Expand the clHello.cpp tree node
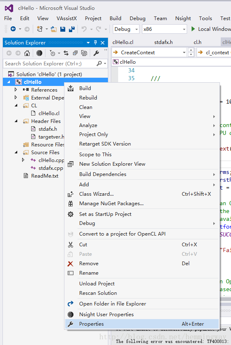 pos(23,160)
